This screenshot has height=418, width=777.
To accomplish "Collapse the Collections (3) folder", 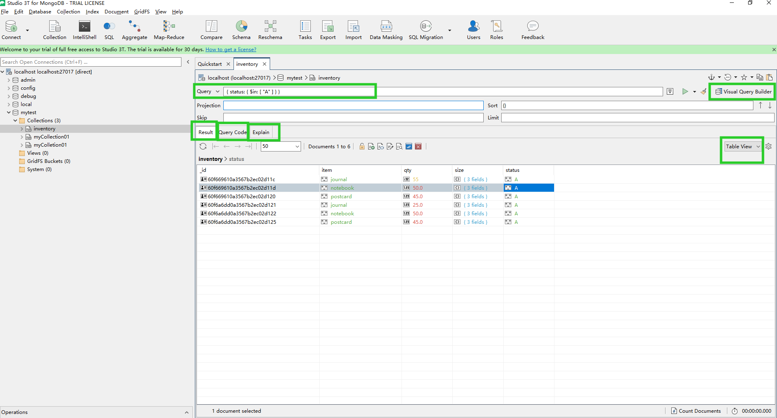I will [x=15, y=121].
